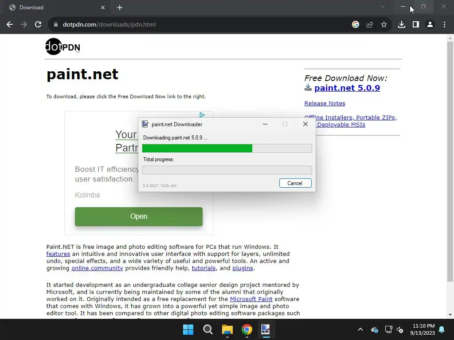This screenshot has height=340, width=454.
Task: Bookmark this page with the star
Action: tap(384, 25)
